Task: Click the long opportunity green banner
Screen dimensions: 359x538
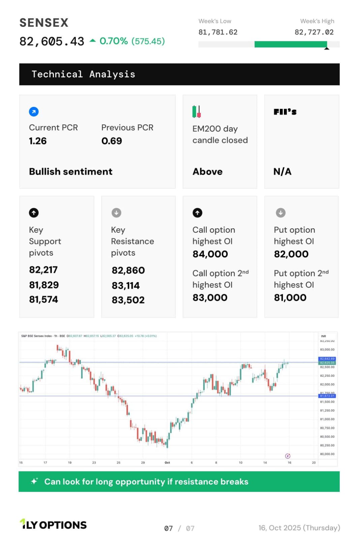Action: 179,482
